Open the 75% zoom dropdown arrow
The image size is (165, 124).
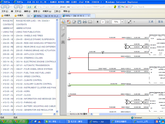click(122, 22)
